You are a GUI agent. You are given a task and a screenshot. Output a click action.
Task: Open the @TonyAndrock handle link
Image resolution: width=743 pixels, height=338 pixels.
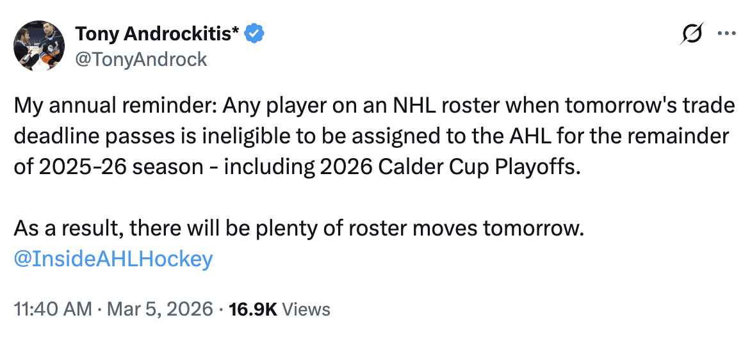[141, 59]
